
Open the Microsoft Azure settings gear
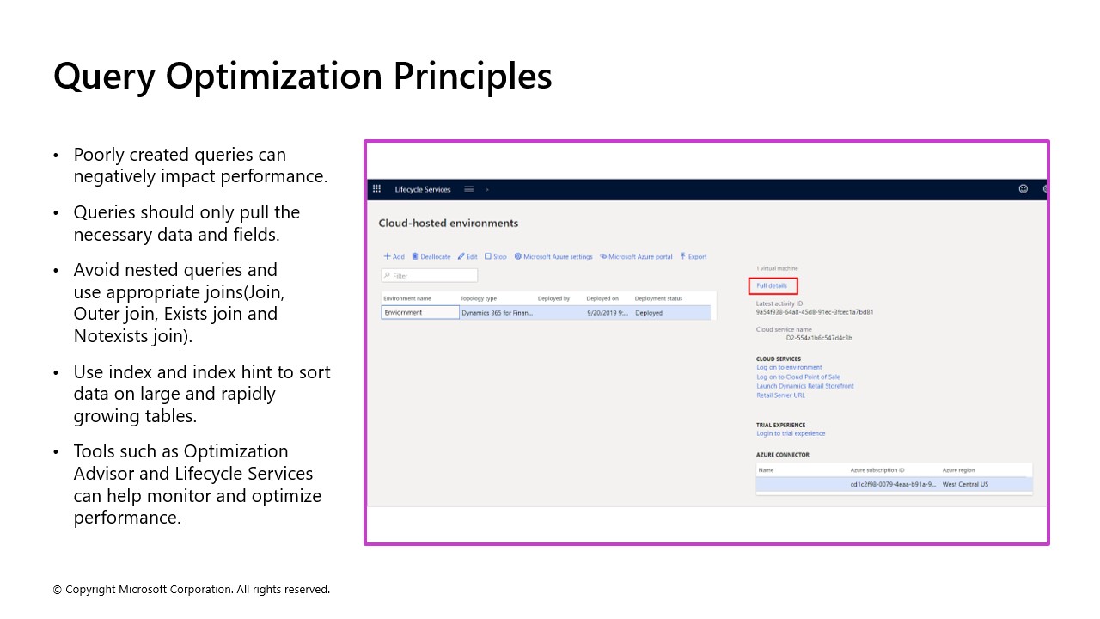pos(517,256)
